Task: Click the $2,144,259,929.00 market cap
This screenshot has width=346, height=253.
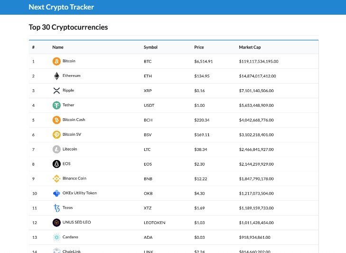Action: coord(256,164)
